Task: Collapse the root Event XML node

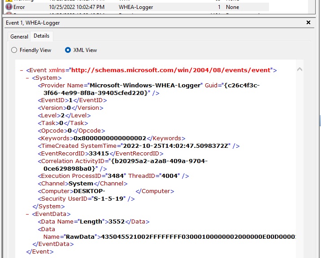Action: pyautogui.click(x=22, y=70)
